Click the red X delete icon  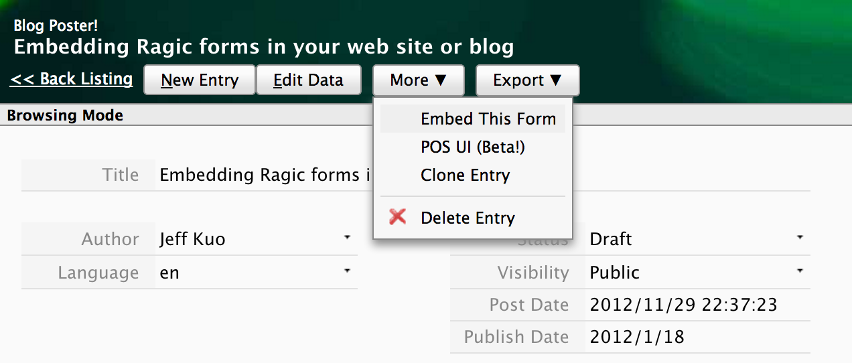click(x=398, y=216)
